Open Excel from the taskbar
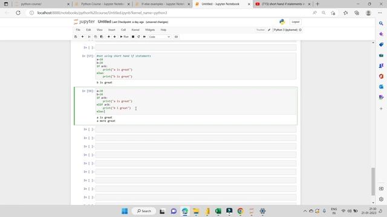 [218, 211]
